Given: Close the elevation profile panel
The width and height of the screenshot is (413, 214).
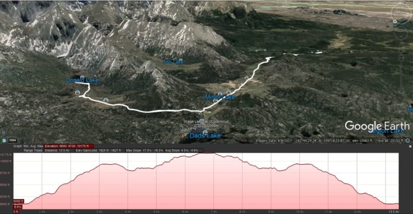Looking at the screenshot, I should tap(410, 146).
